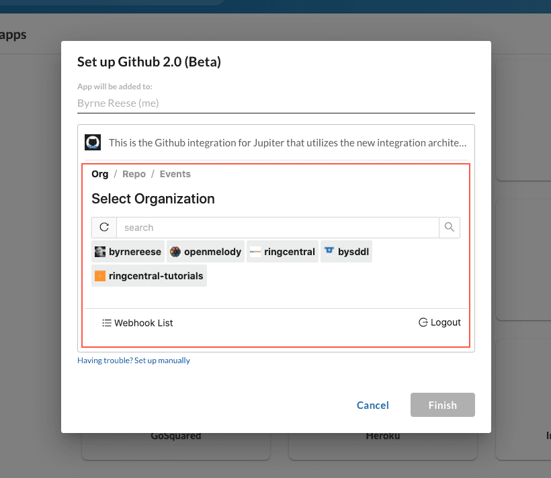
Task: Click the refresh organizations icon
Action: (x=104, y=228)
